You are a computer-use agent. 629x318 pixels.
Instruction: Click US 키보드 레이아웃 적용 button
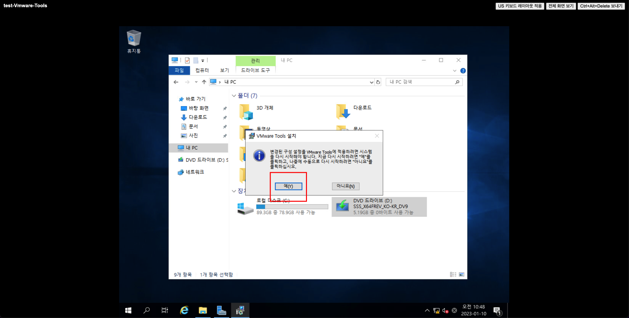pyautogui.click(x=520, y=6)
